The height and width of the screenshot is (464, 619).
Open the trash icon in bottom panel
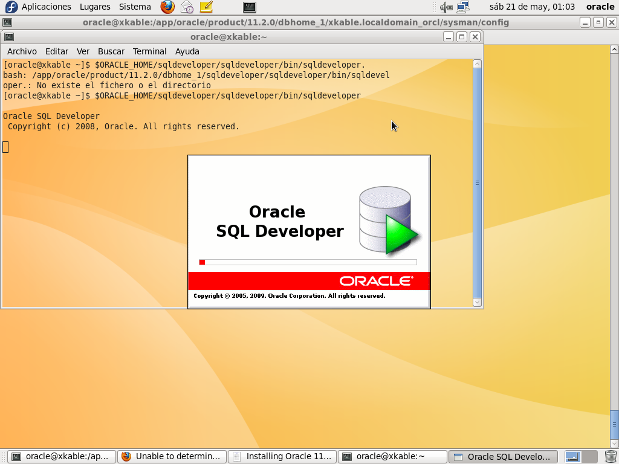click(611, 457)
